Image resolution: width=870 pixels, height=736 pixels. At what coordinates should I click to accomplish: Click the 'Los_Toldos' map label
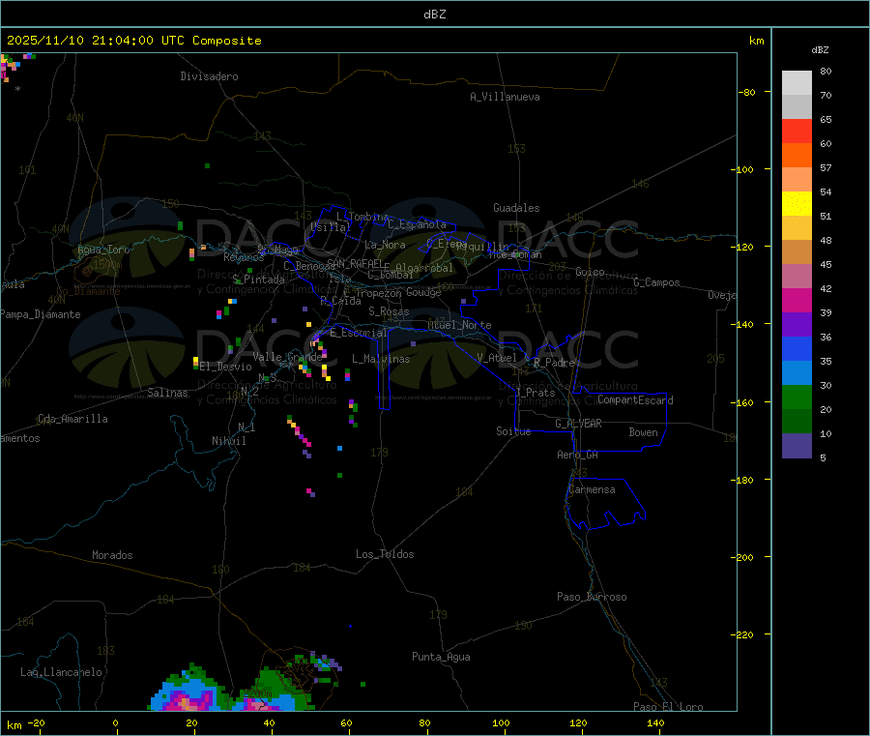tap(385, 554)
